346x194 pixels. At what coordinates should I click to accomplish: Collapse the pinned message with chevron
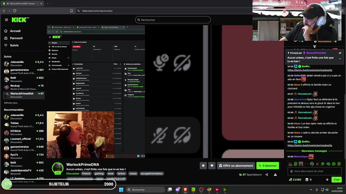coord(340,59)
